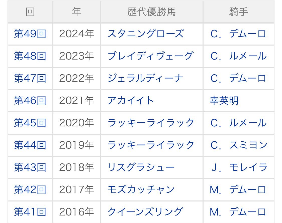
Task: Open the 第48回 race result link
Action: point(30,56)
